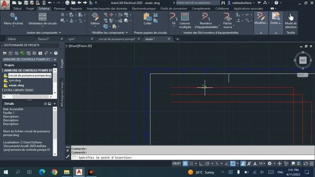Screen dimensions: 315x177
Task: Click the Help question mark in title bar
Action: pyautogui.click(x=277, y=2)
